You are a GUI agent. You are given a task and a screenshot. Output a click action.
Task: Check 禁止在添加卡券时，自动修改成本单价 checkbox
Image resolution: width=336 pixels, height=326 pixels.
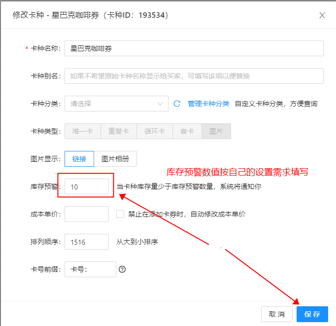click(120, 214)
